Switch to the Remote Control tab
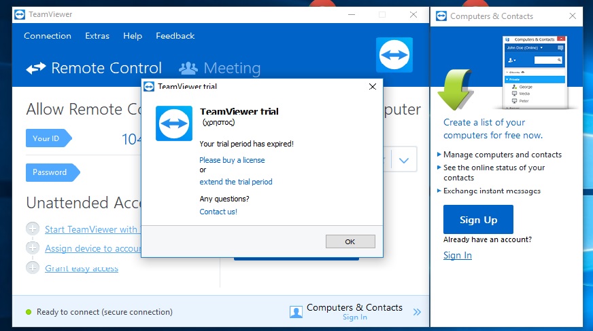 pyautogui.click(x=94, y=68)
